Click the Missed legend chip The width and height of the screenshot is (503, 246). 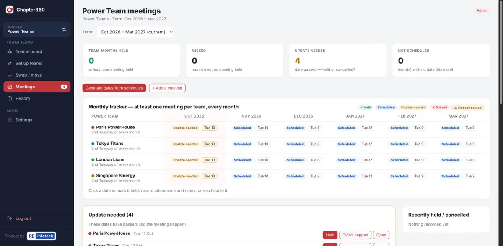tap(440, 108)
